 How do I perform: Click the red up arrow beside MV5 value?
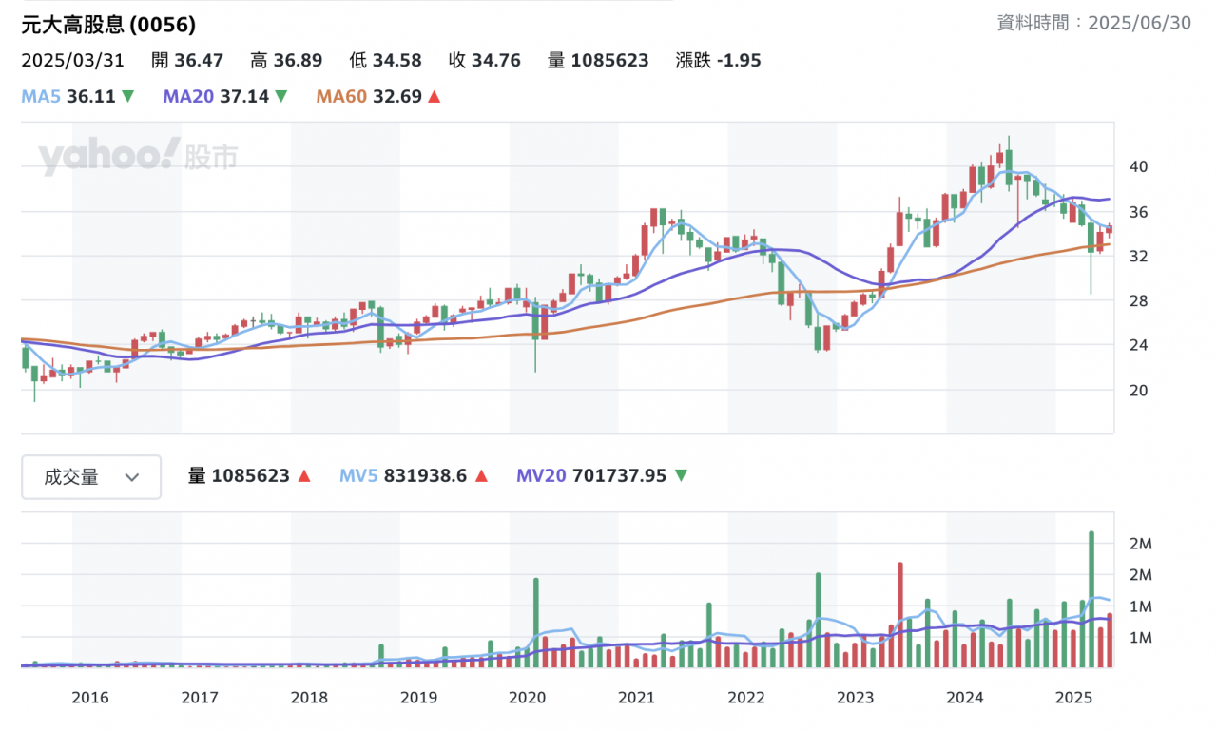pyautogui.click(x=481, y=476)
